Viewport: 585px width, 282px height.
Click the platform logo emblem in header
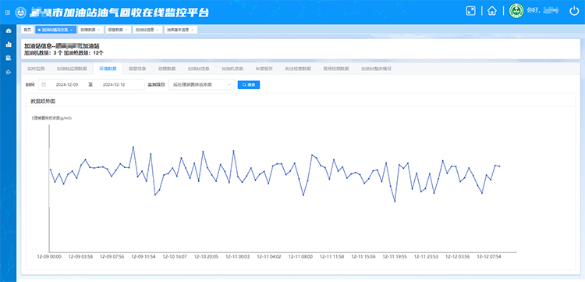[20, 12]
